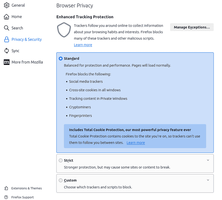Click the Home house icon

pos(6,17)
